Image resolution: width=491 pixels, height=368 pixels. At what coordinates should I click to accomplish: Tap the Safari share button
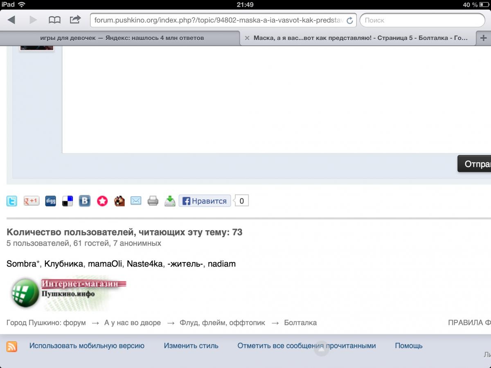coord(75,20)
